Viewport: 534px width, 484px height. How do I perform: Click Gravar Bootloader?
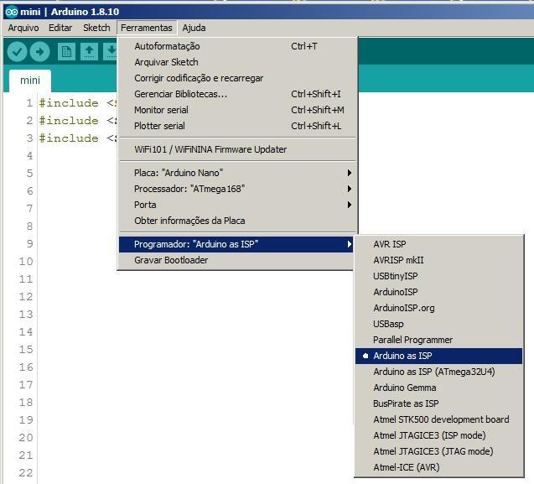click(x=236, y=260)
